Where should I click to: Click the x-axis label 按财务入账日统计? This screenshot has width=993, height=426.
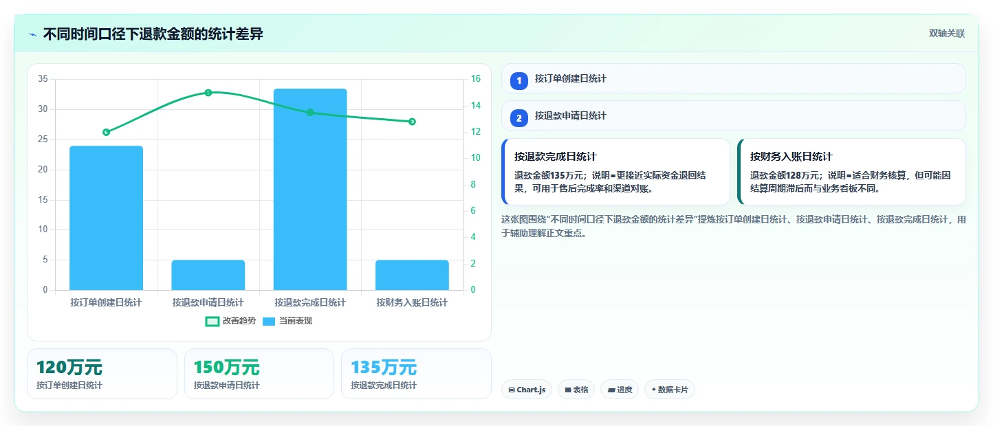click(x=412, y=302)
